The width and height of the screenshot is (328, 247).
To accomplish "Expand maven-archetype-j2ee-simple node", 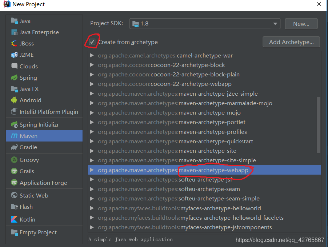I will 92,93.
